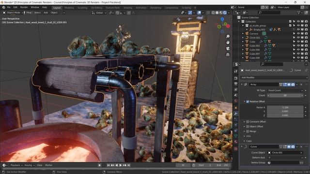The height and width of the screenshot is (174, 310).
Task: Hide Cube.003 via its eye icon
Action: (x=298, y=46)
